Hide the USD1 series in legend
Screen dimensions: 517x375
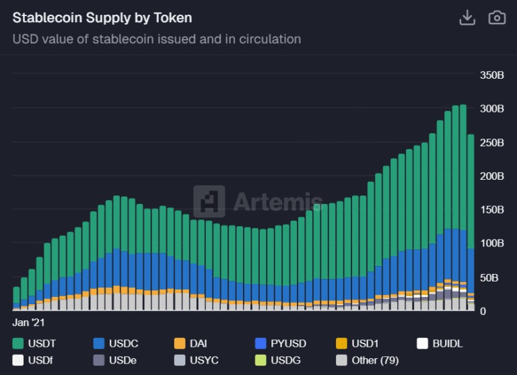(x=357, y=343)
